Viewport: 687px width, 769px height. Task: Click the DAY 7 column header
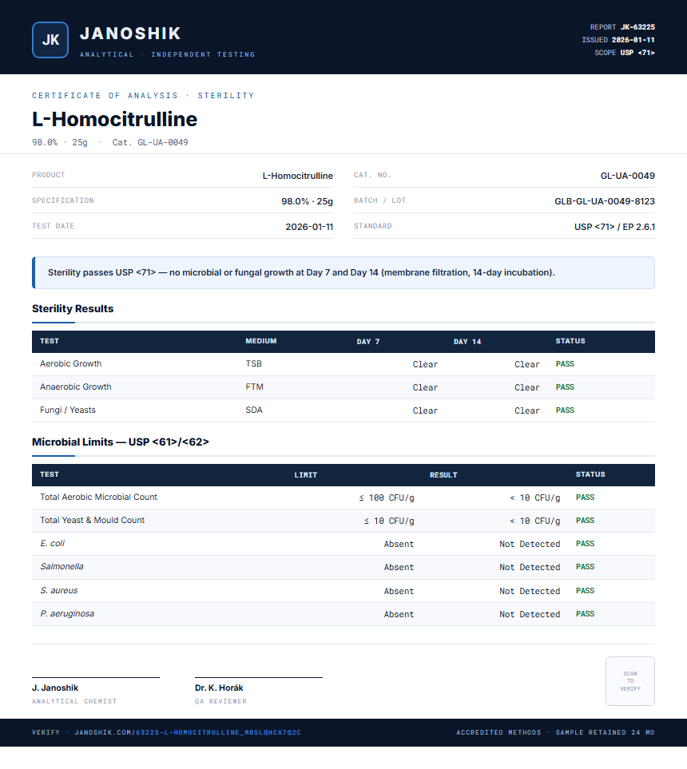[x=368, y=341]
